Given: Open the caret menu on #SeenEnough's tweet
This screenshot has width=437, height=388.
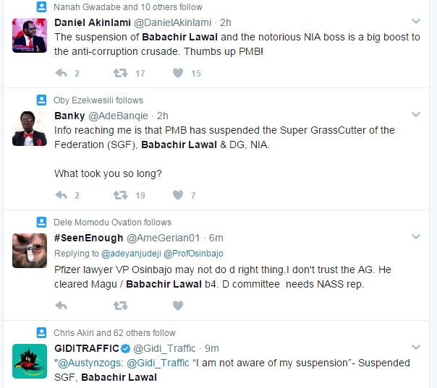Looking at the screenshot, I should pyautogui.click(x=416, y=236).
